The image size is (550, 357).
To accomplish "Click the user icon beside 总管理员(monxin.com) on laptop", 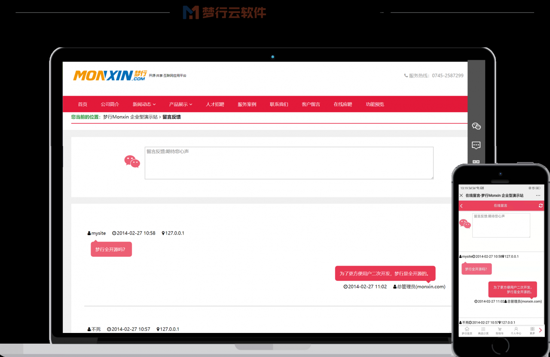I will [x=395, y=287].
